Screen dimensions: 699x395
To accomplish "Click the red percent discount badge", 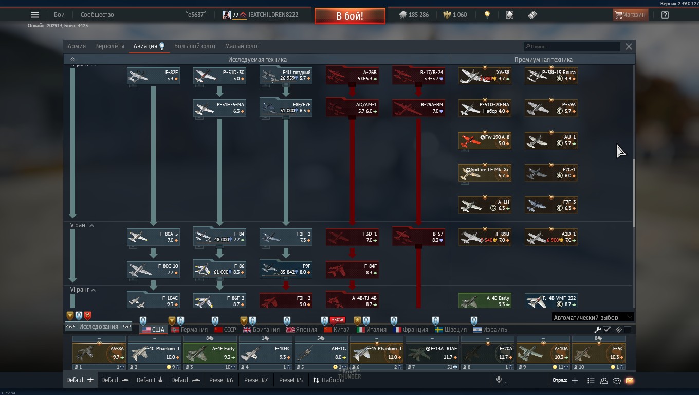I will coord(88,315).
